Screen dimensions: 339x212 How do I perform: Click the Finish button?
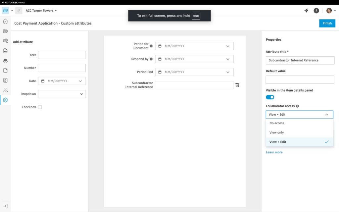(x=327, y=23)
